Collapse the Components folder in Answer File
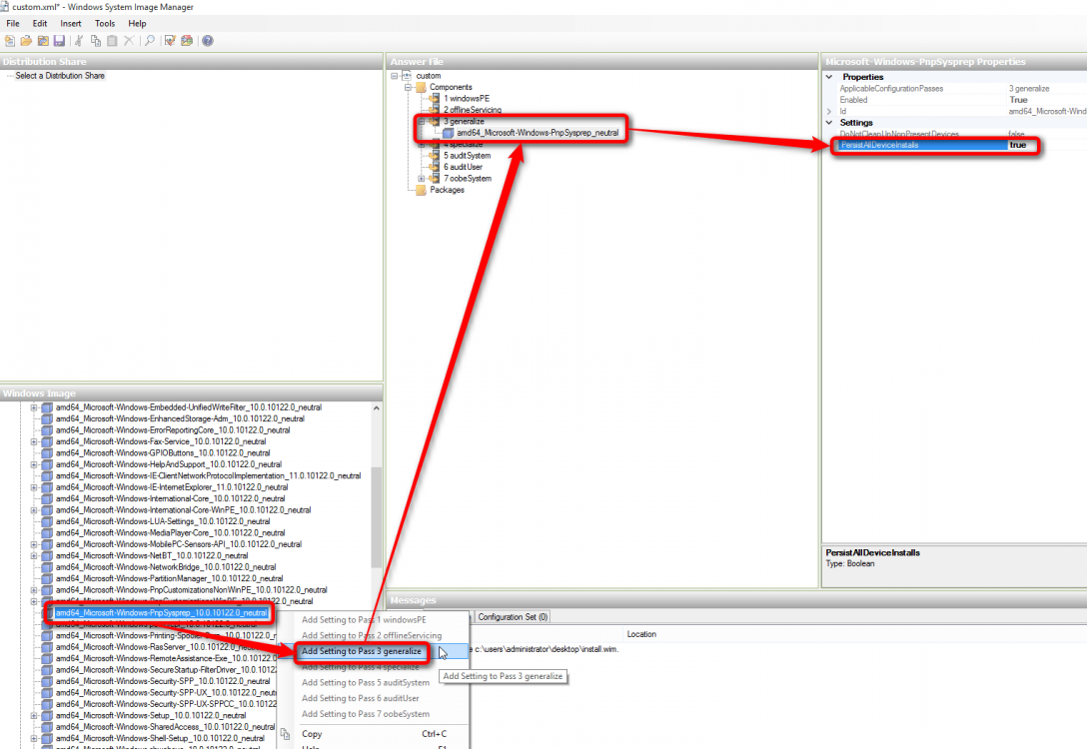This screenshot has height=749, width=1087. (408, 88)
